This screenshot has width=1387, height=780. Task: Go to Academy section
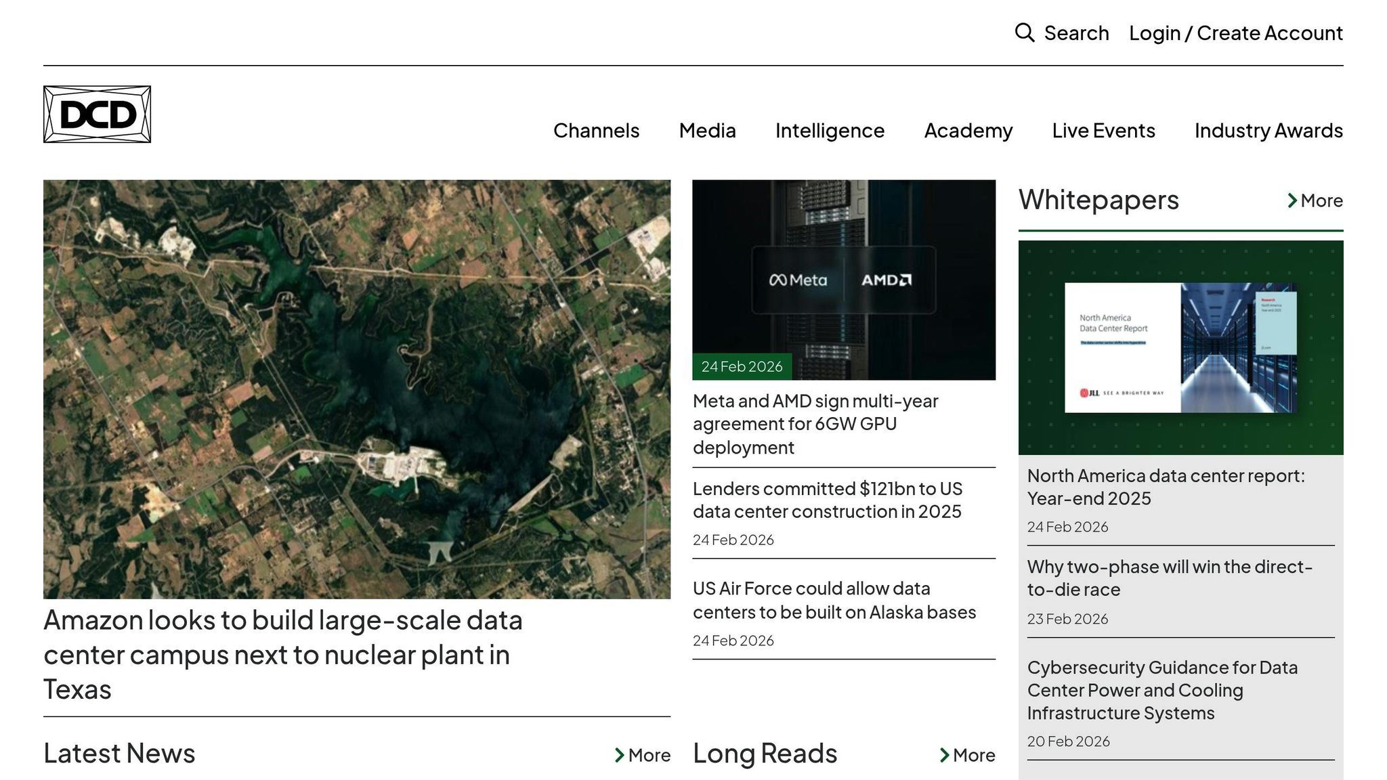(x=968, y=130)
